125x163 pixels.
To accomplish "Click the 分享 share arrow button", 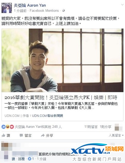I will pyautogui.click(x=47, y=135).
